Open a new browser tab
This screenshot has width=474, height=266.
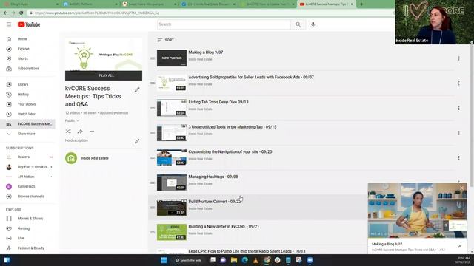(x=361, y=4)
